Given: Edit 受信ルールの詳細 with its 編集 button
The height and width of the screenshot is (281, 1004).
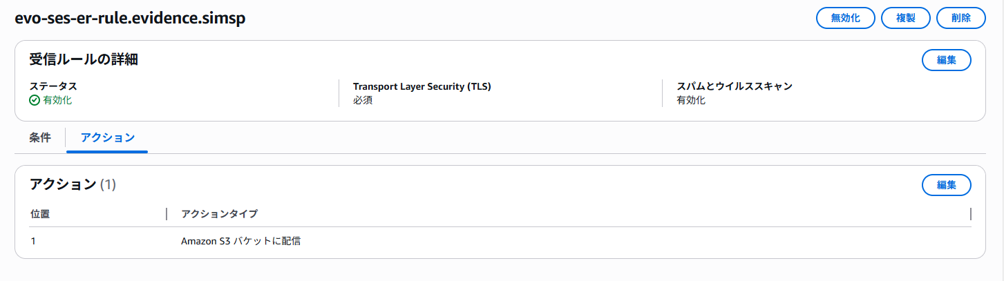Looking at the screenshot, I should [946, 60].
